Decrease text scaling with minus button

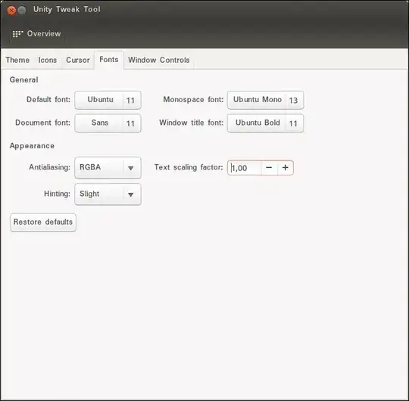click(269, 167)
